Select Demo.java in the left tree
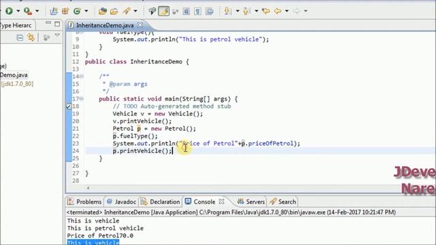Viewport: 436px width, 245px height. point(14,75)
